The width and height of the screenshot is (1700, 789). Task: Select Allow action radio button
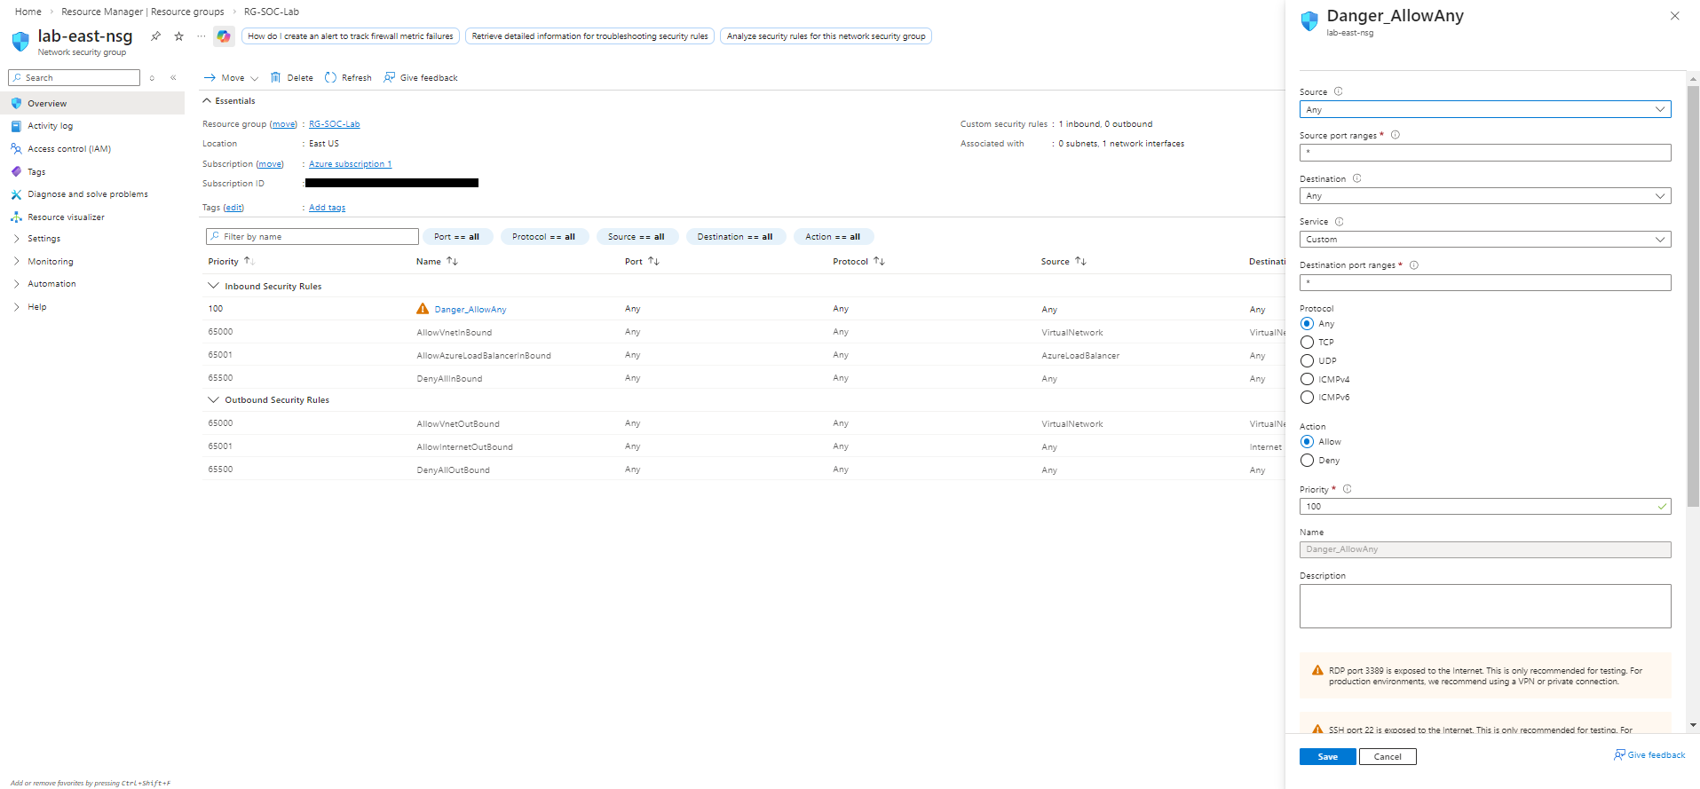1307,442
